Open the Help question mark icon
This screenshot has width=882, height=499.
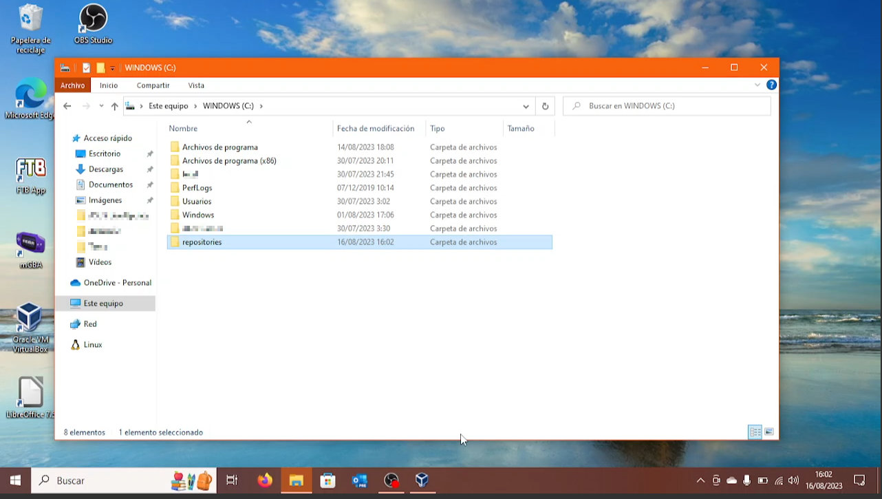click(771, 85)
